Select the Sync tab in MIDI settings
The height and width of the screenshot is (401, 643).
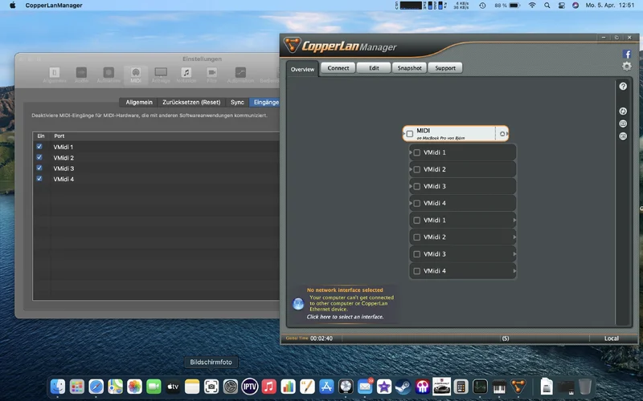coord(237,103)
